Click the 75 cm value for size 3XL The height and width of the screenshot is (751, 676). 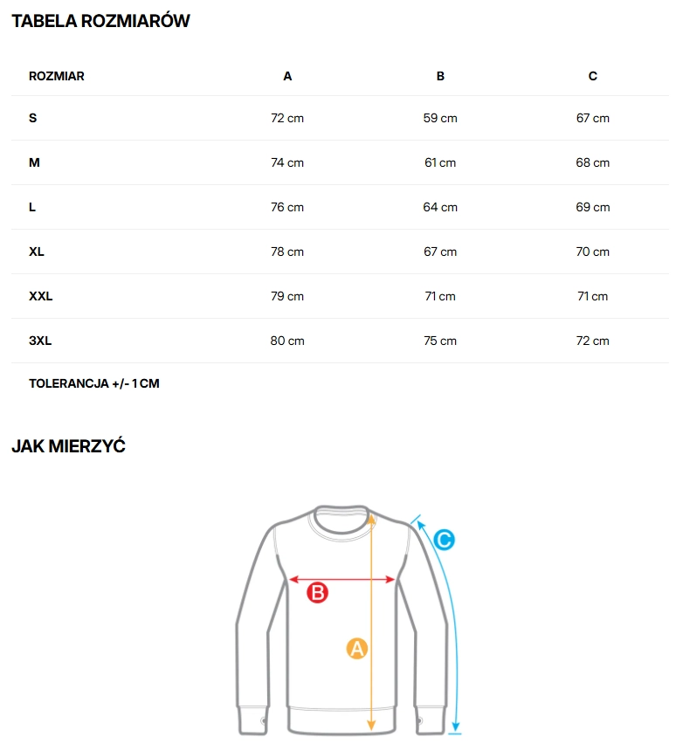coord(440,341)
